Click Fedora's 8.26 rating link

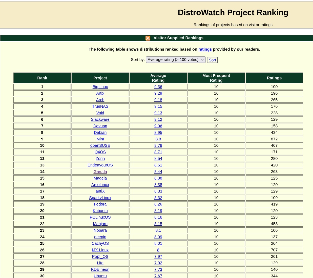158,204
